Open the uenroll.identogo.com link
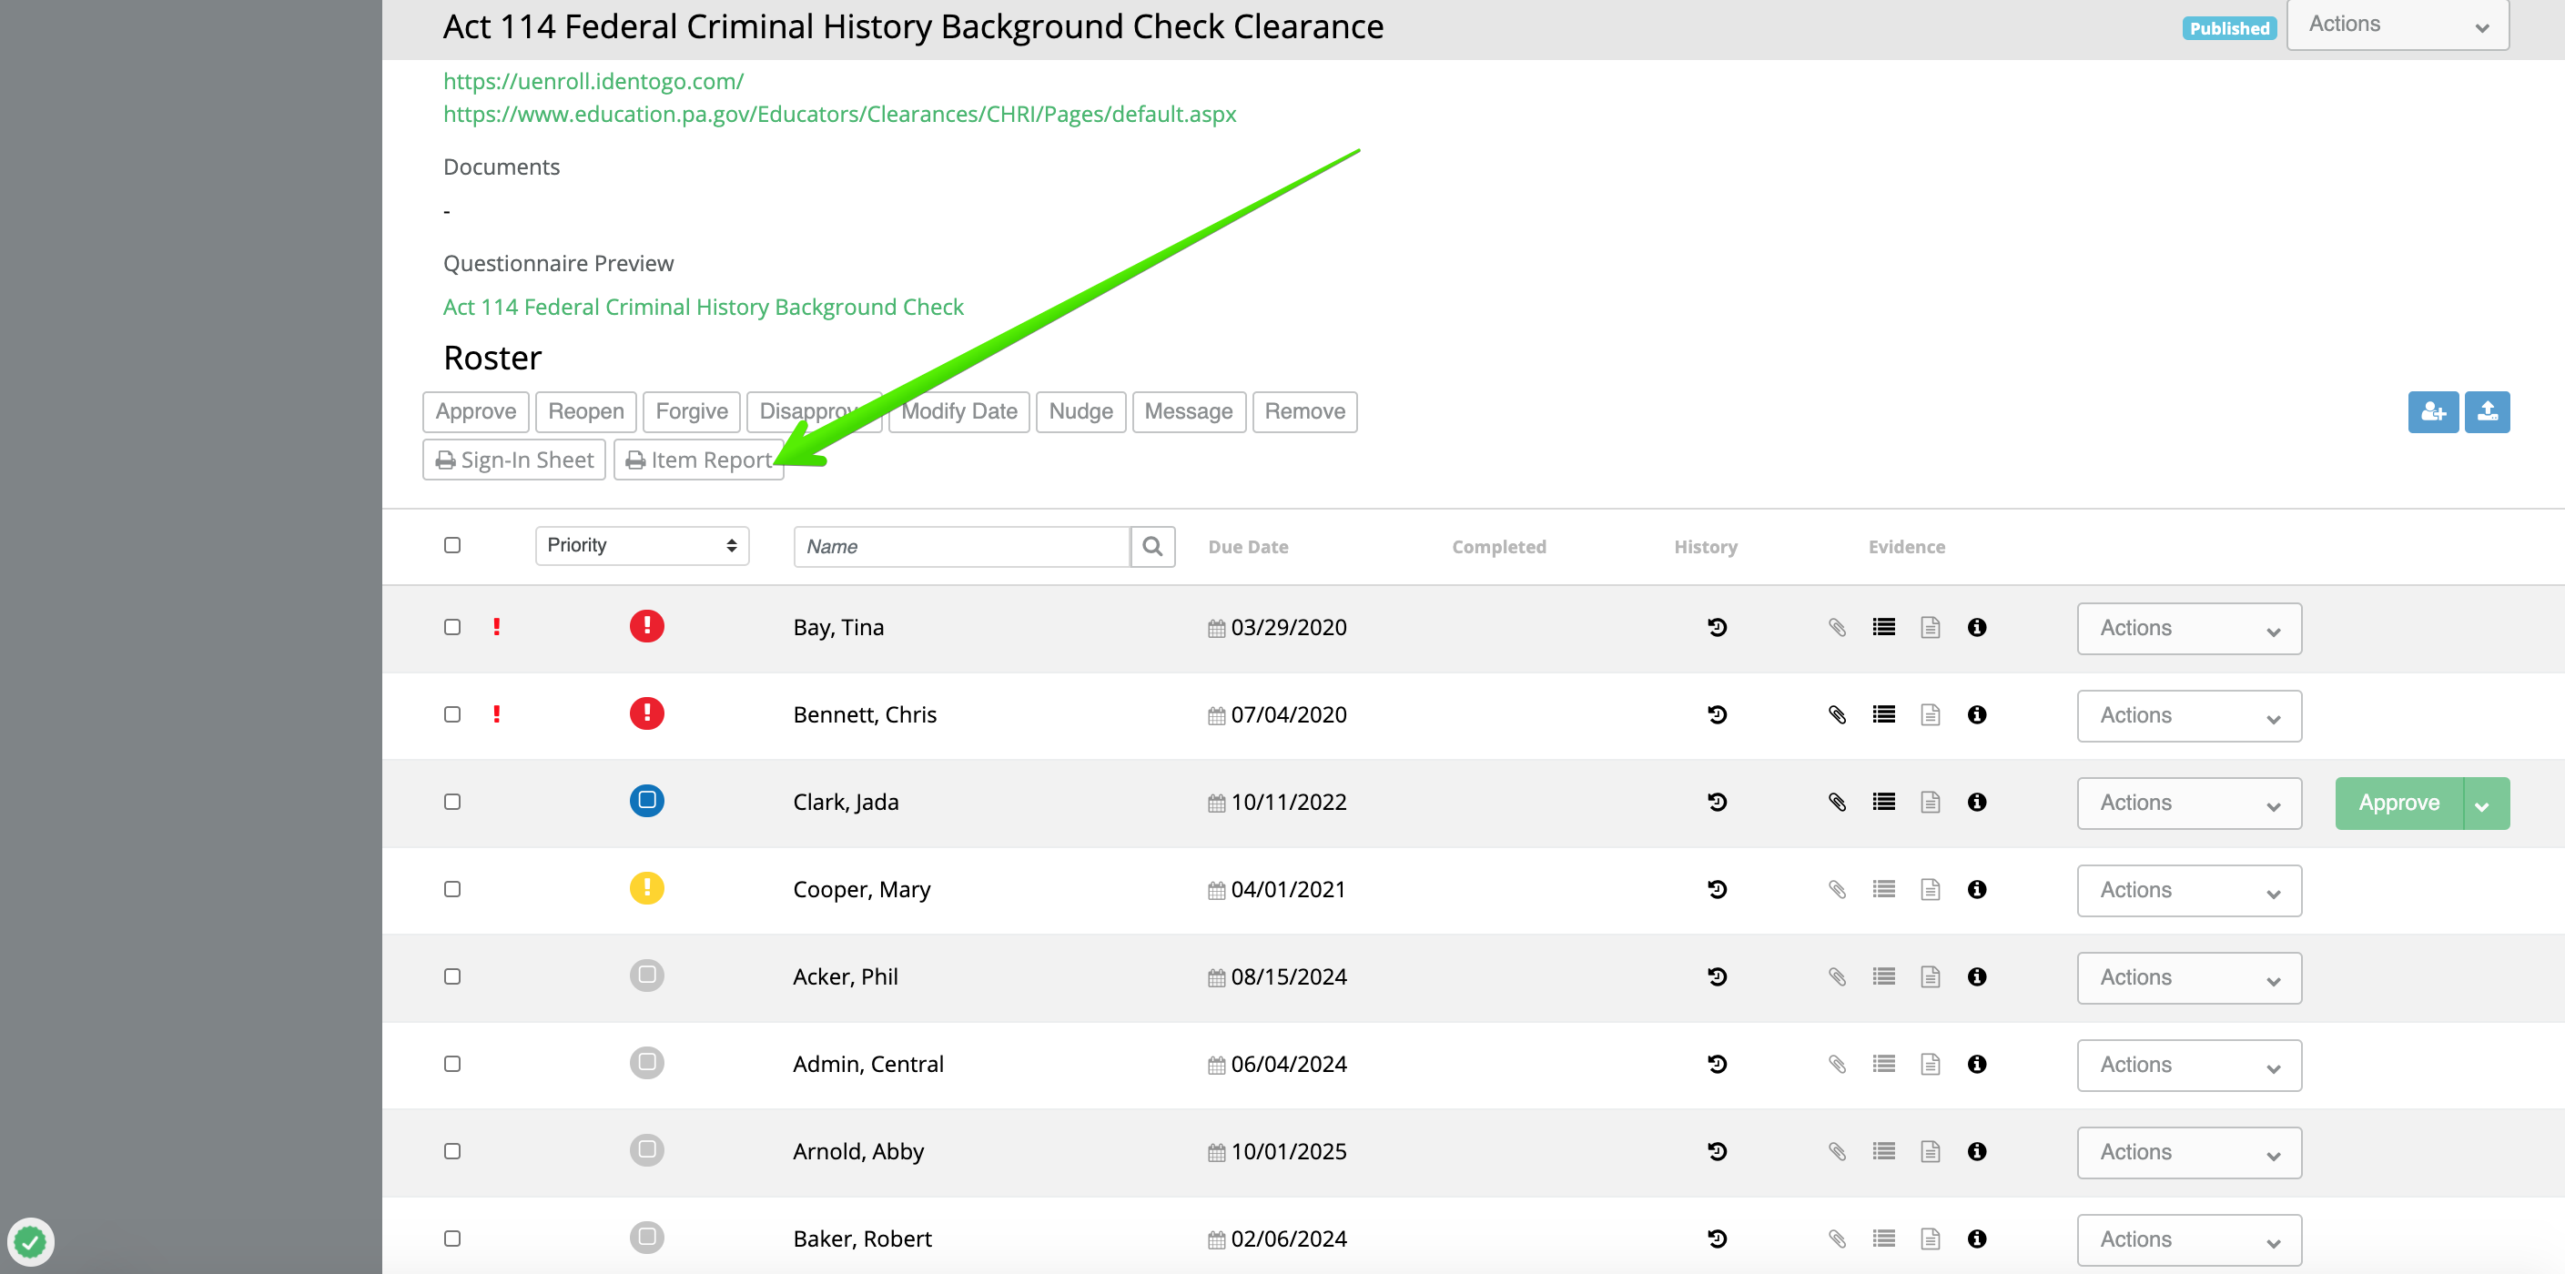The height and width of the screenshot is (1274, 2565). point(593,81)
